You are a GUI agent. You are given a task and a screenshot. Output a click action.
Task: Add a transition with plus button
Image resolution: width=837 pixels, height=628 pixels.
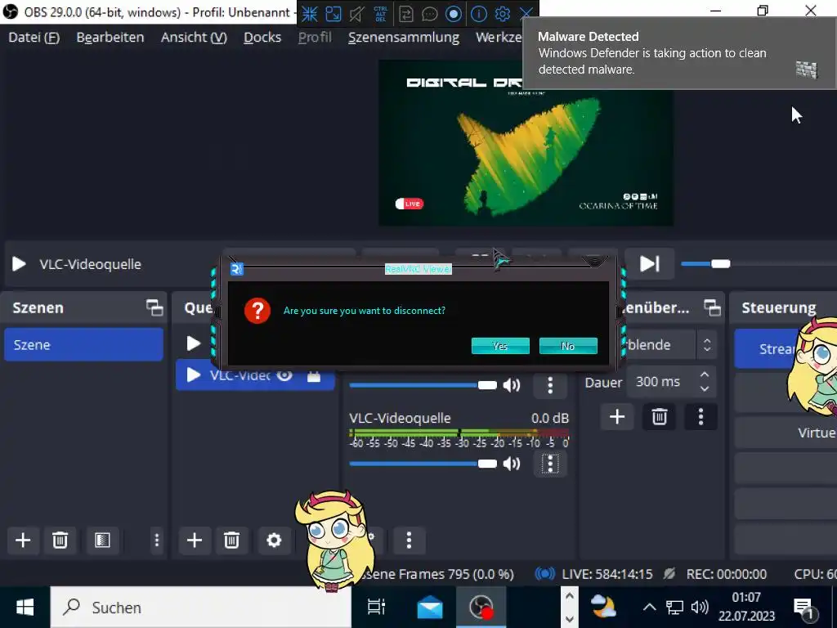click(x=617, y=416)
